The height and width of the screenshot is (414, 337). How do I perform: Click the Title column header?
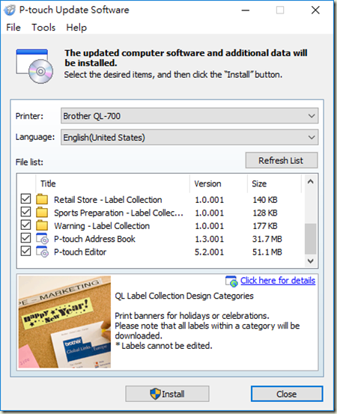112,183
